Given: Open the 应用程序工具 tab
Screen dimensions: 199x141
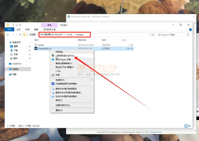Looking at the screenshot, I should (49, 30).
